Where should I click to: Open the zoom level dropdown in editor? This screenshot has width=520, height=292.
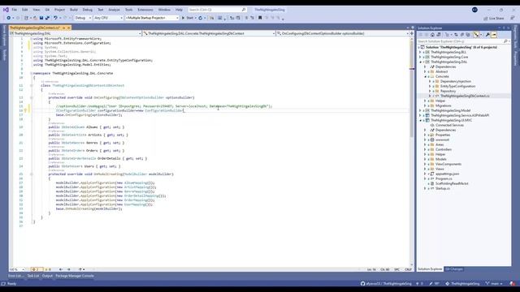tap(17, 269)
